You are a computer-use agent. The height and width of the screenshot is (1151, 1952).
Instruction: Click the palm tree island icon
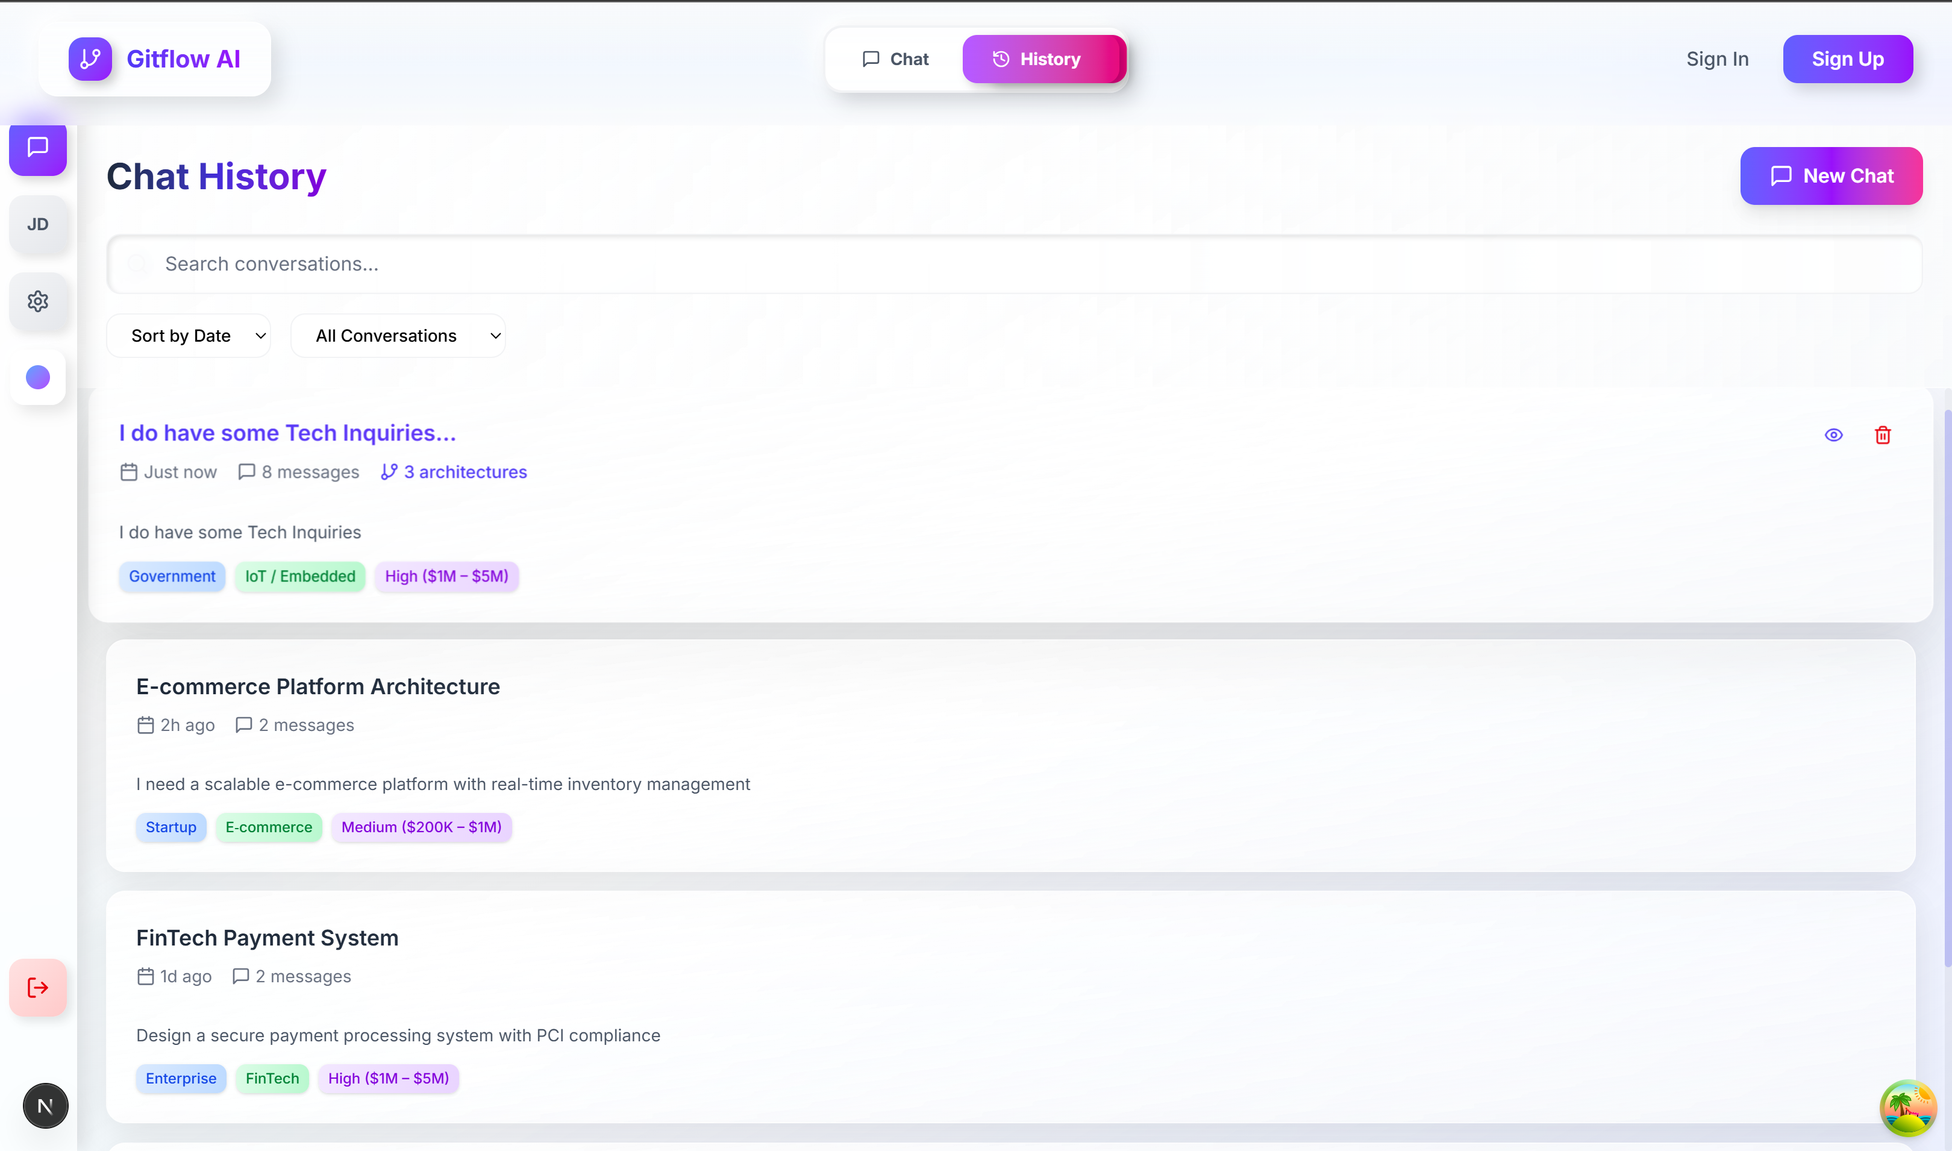pyautogui.click(x=1908, y=1107)
